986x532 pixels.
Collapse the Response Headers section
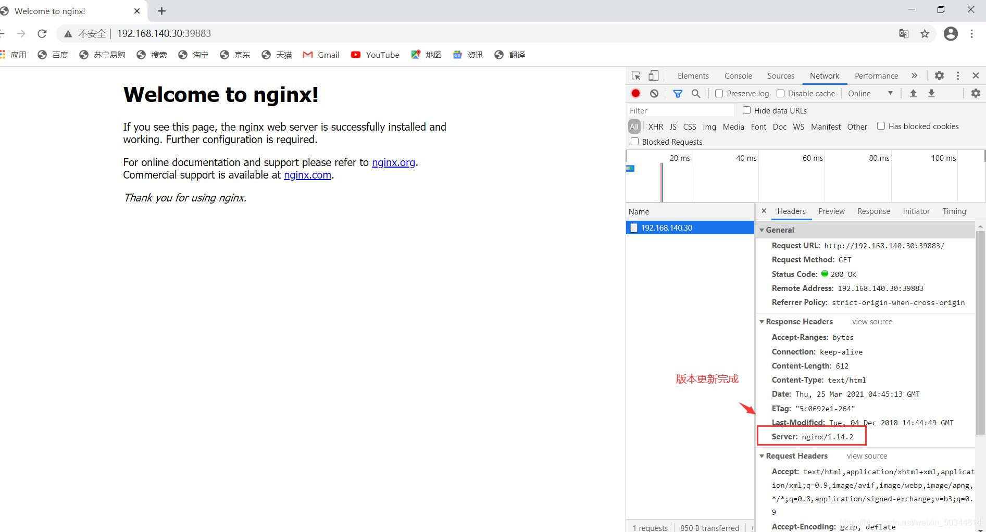[x=762, y=322]
